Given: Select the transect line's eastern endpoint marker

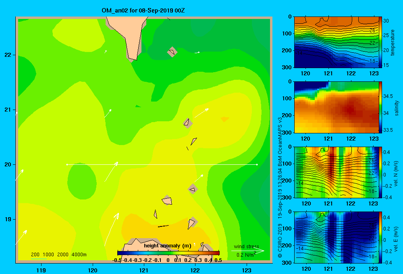Looking at the screenshot, I should pos(257,164).
